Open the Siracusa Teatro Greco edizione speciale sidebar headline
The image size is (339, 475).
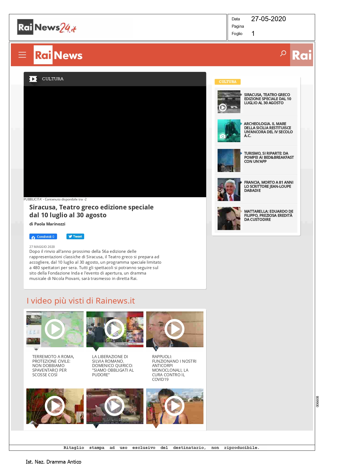268,99
